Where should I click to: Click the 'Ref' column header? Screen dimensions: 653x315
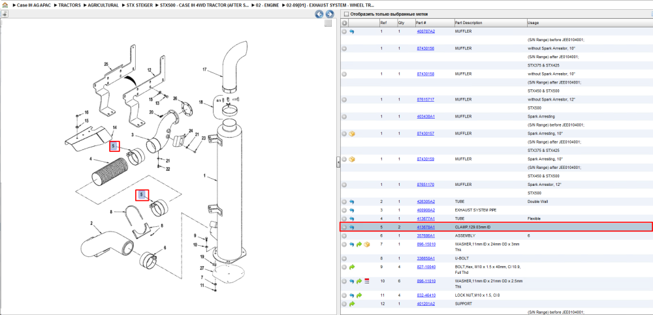click(x=383, y=23)
